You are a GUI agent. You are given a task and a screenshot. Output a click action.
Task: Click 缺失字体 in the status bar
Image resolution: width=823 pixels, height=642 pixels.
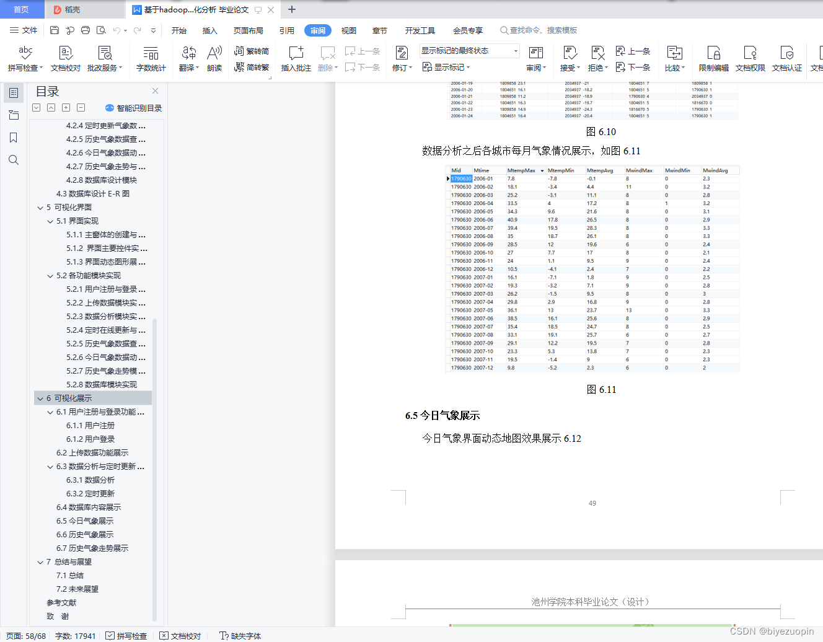click(x=240, y=636)
